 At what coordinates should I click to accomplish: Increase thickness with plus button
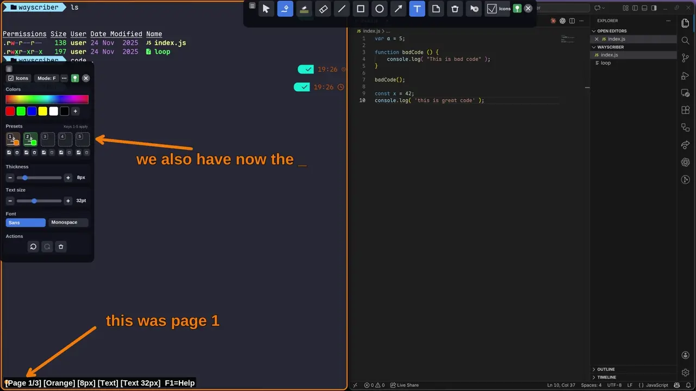click(x=68, y=178)
